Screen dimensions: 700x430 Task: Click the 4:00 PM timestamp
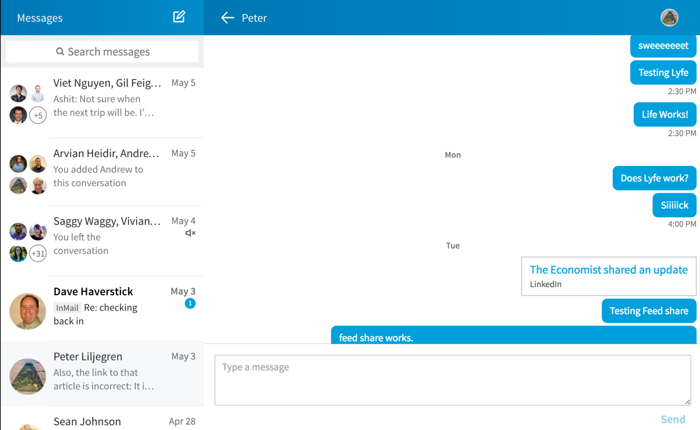point(682,224)
